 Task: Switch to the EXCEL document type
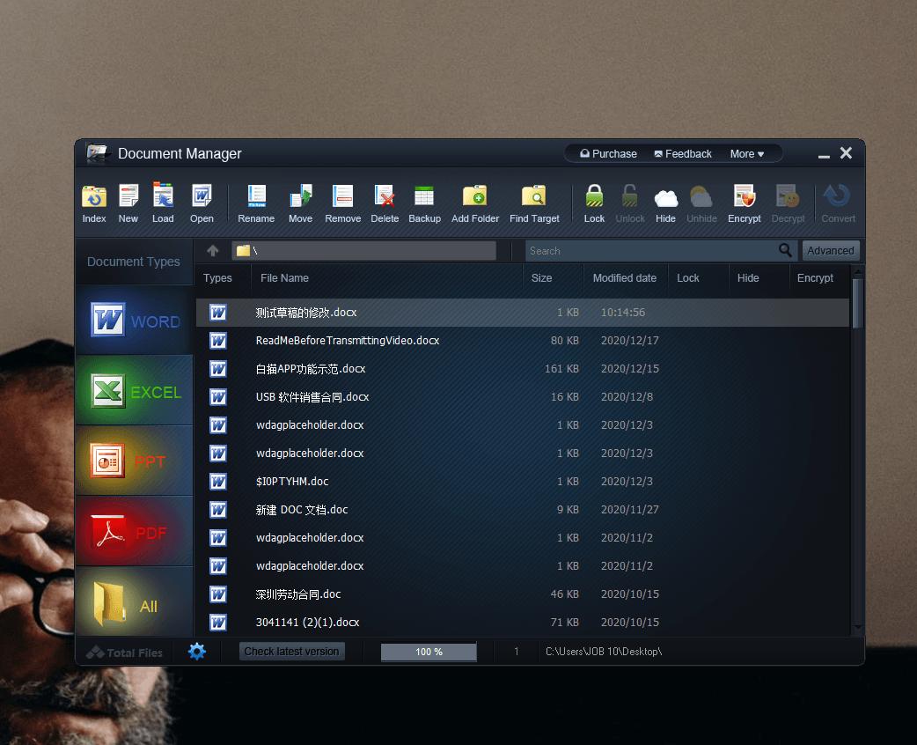[x=135, y=391]
